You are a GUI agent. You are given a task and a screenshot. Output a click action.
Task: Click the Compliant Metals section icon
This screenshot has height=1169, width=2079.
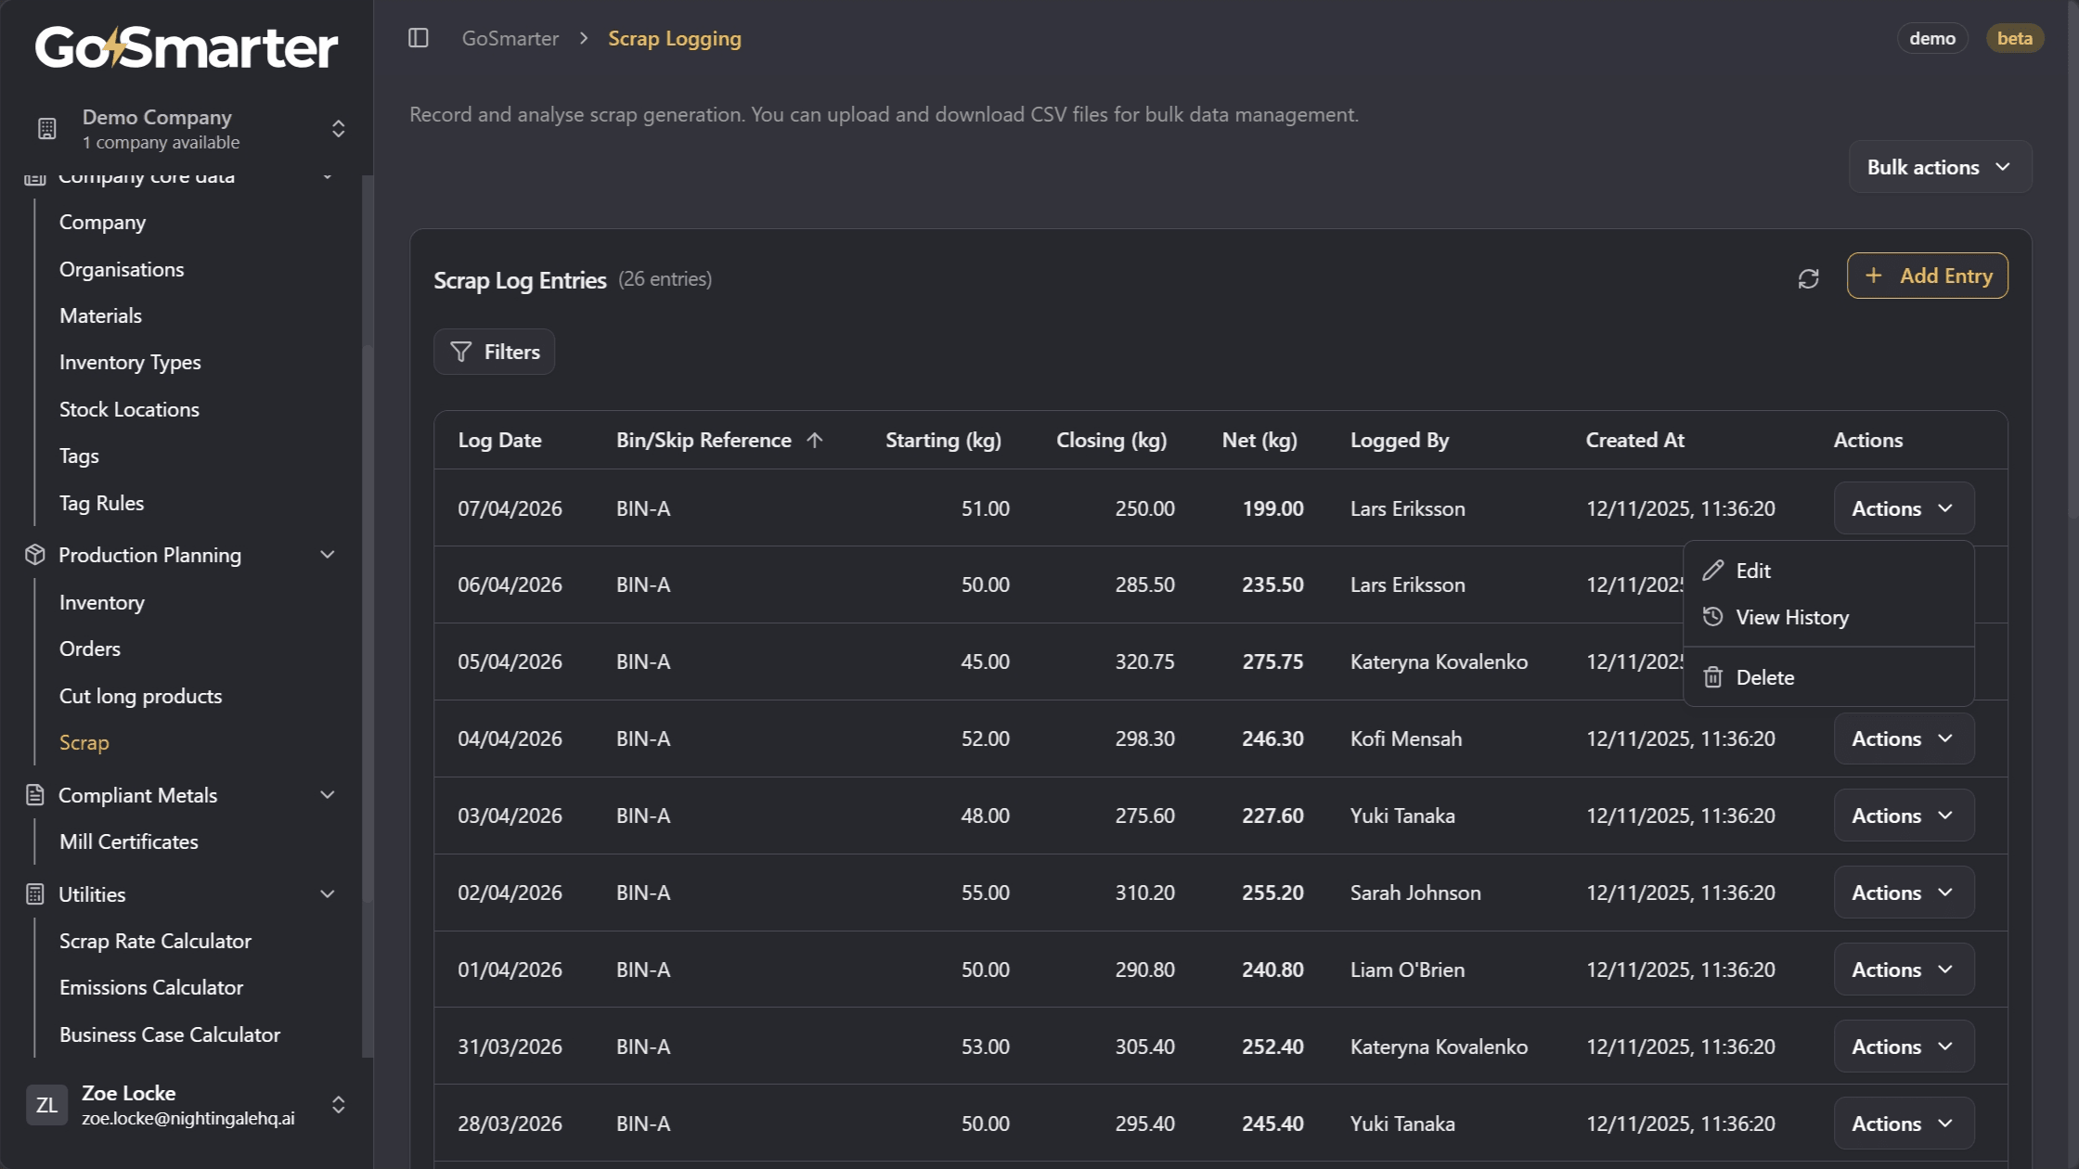(34, 794)
